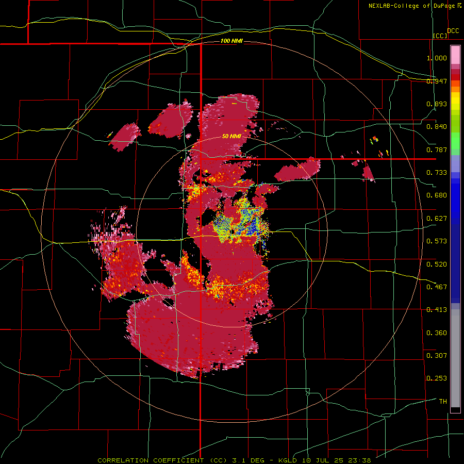Select the 0.947 scale value

pos(437,81)
